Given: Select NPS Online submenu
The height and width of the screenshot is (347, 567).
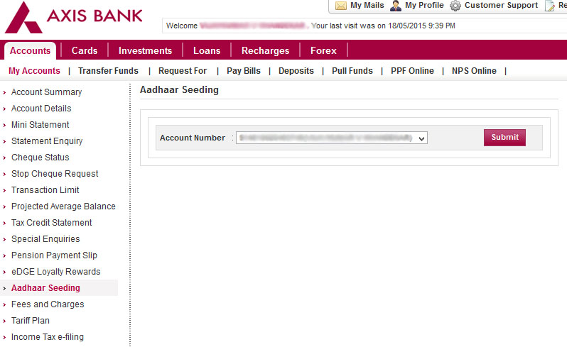Looking at the screenshot, I should pos(474,71).
